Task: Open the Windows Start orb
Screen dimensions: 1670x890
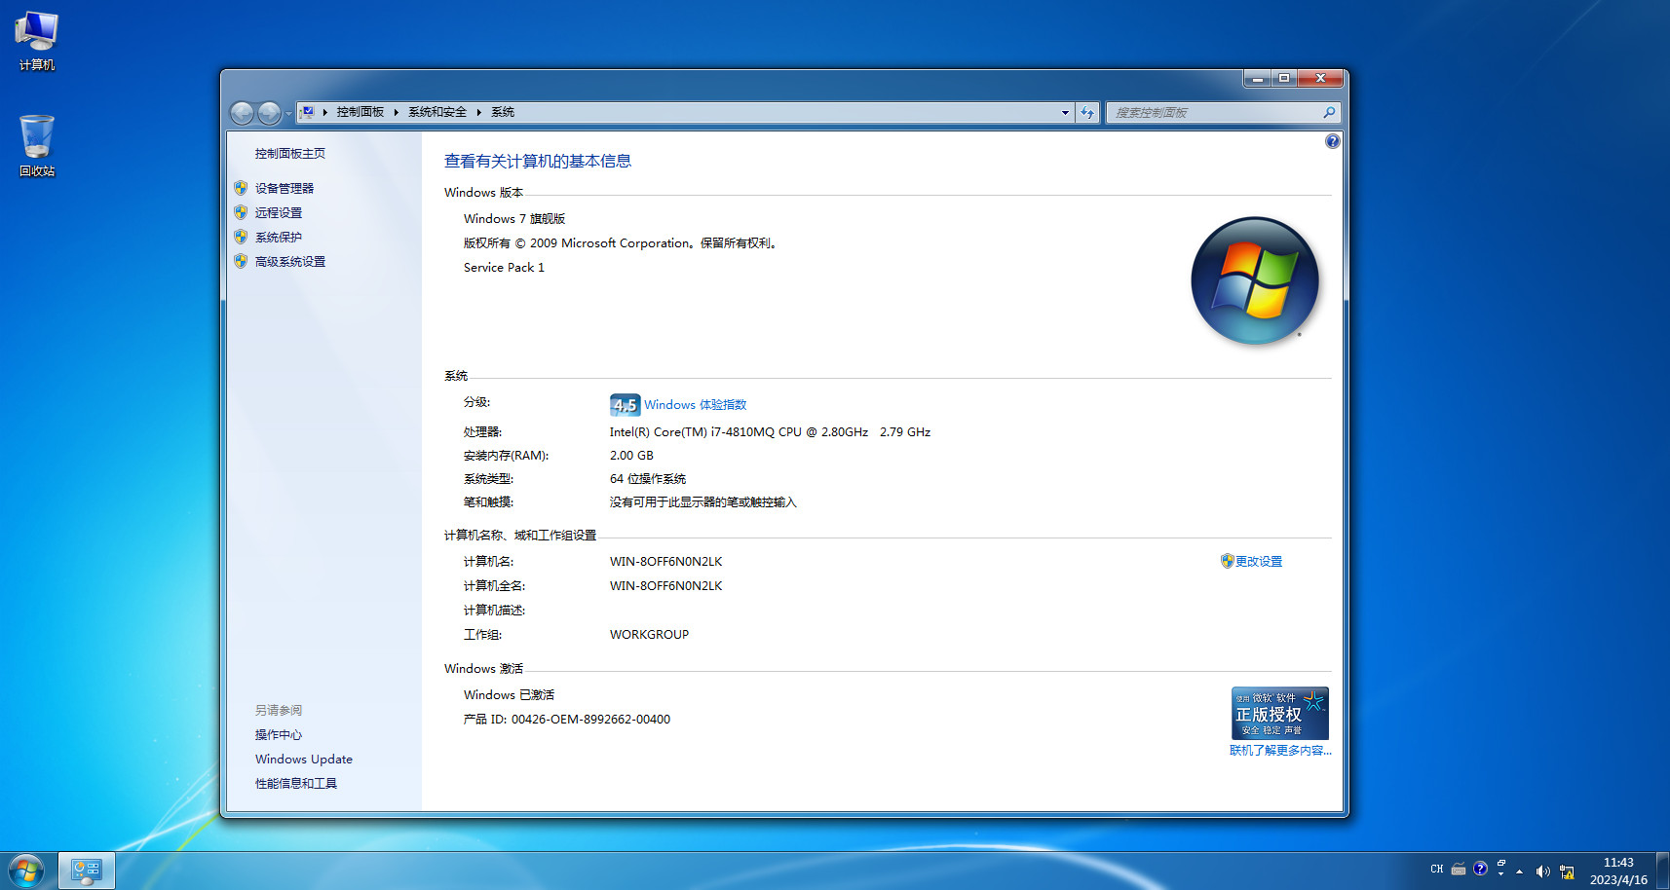Action: (26, 870)
